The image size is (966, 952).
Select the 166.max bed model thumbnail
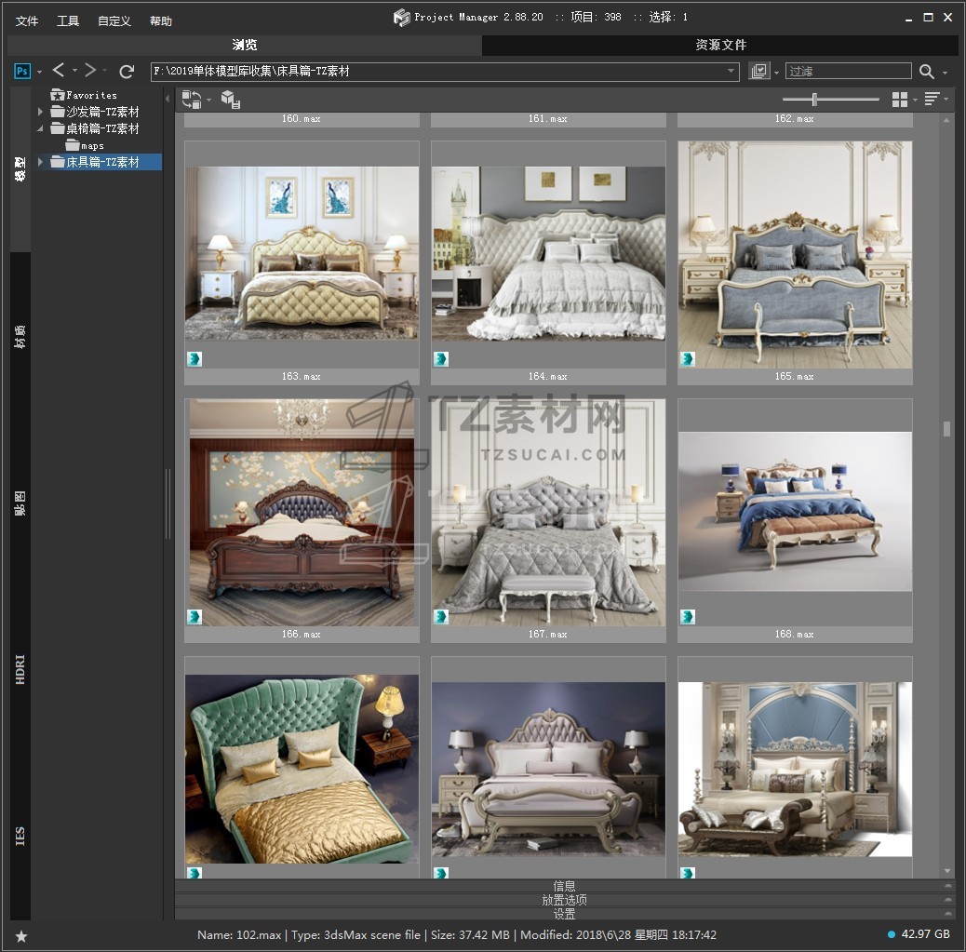coord(302,513)
